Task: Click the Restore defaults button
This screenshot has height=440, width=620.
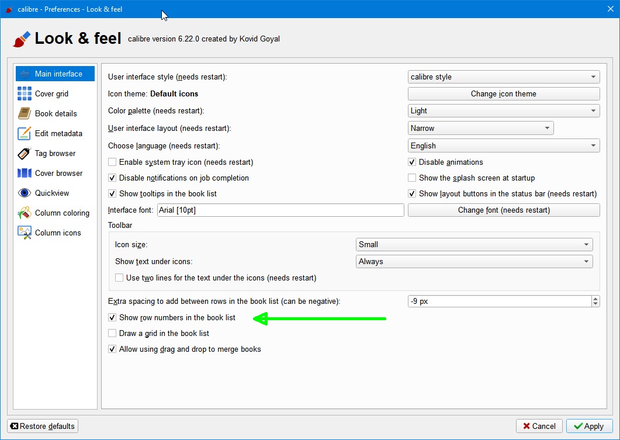Action: 43,426
